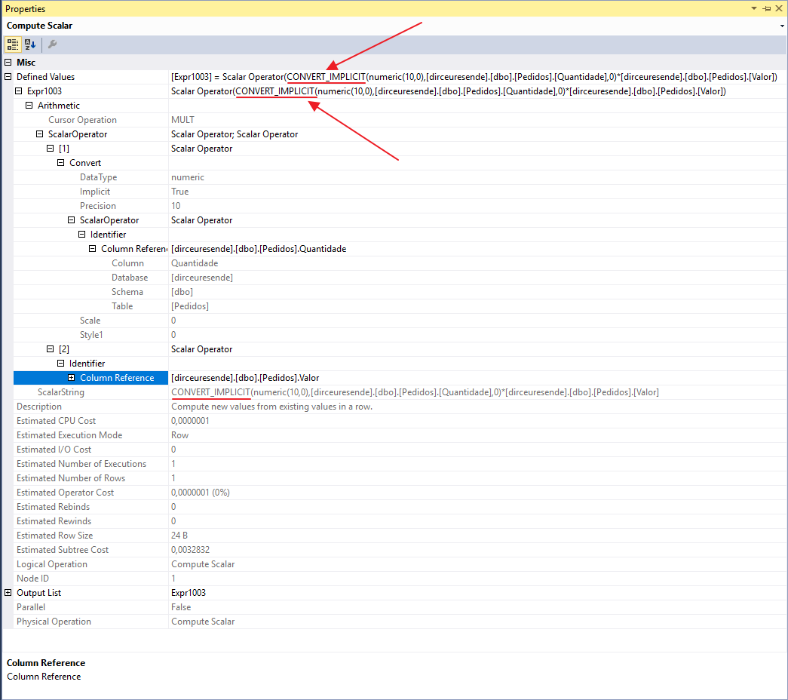Select the ScalarString property row

90,391
